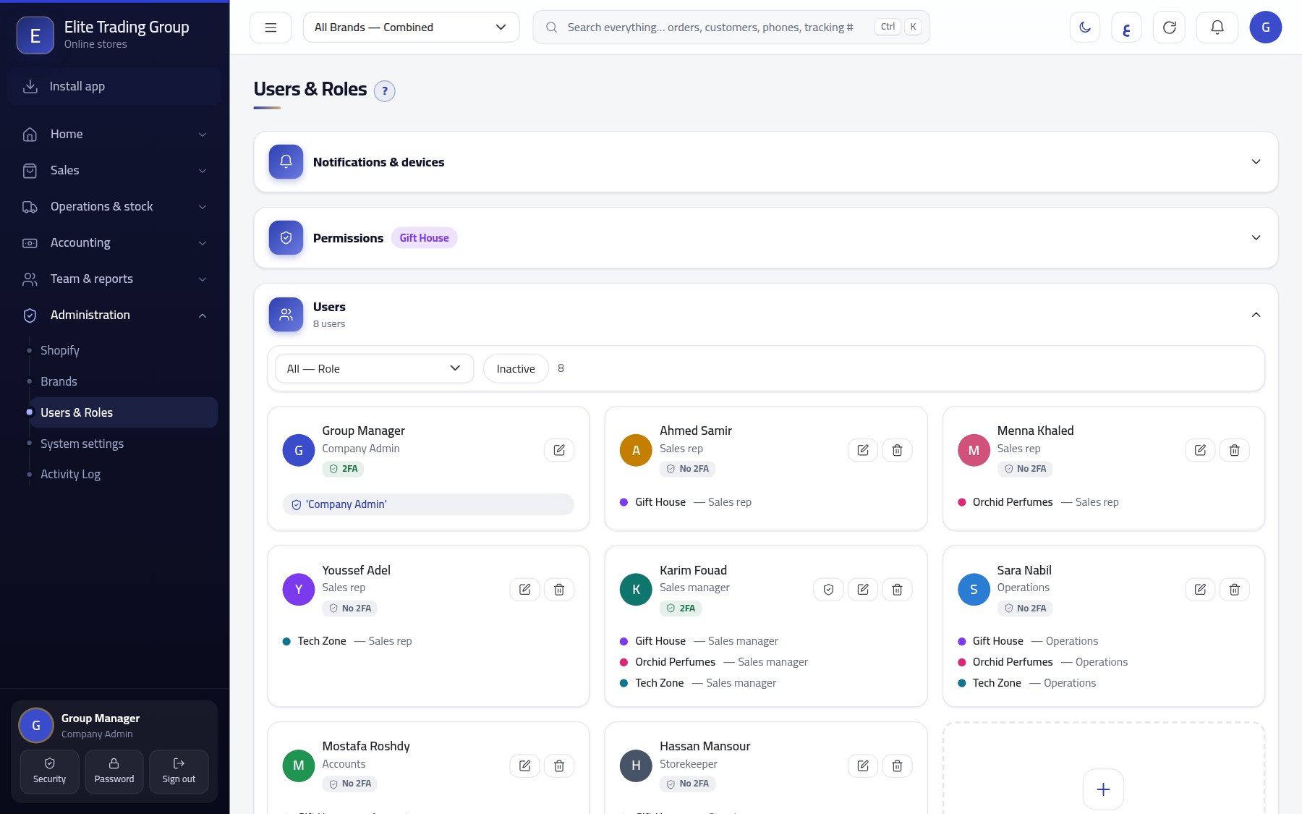Open Activity Log in the sidebar

[123, 475]
